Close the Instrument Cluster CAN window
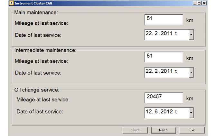 (x=204, y=3)
